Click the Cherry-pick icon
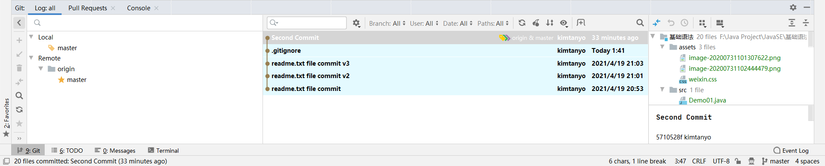This screenshot has width=825, height=166. pyautogui.click(x=536, y=23)
